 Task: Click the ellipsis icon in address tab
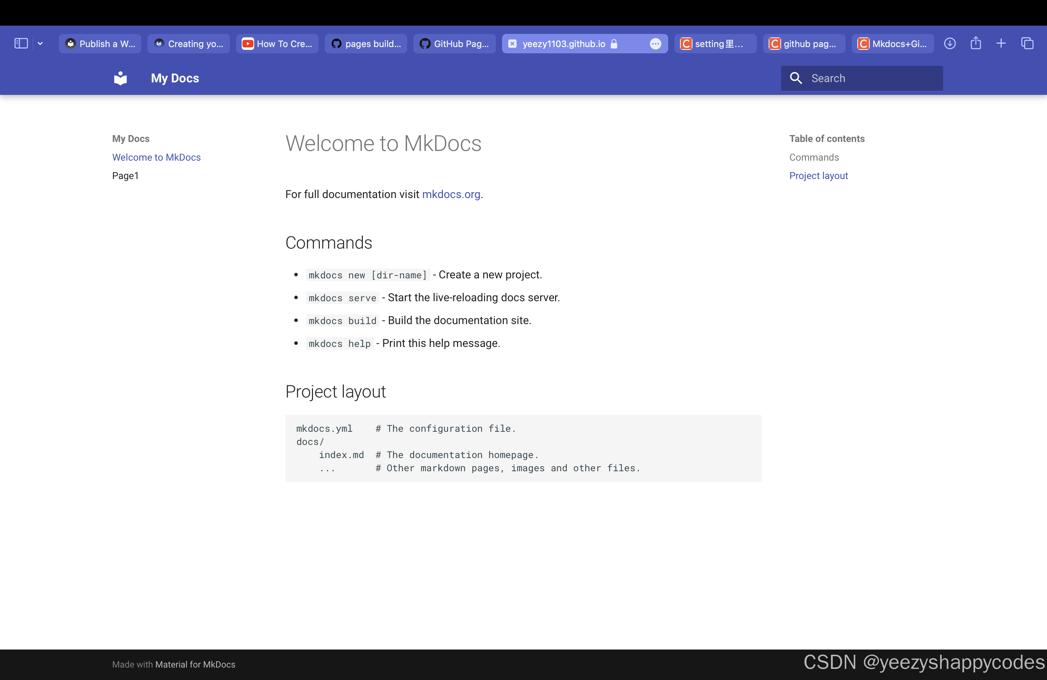655,44
